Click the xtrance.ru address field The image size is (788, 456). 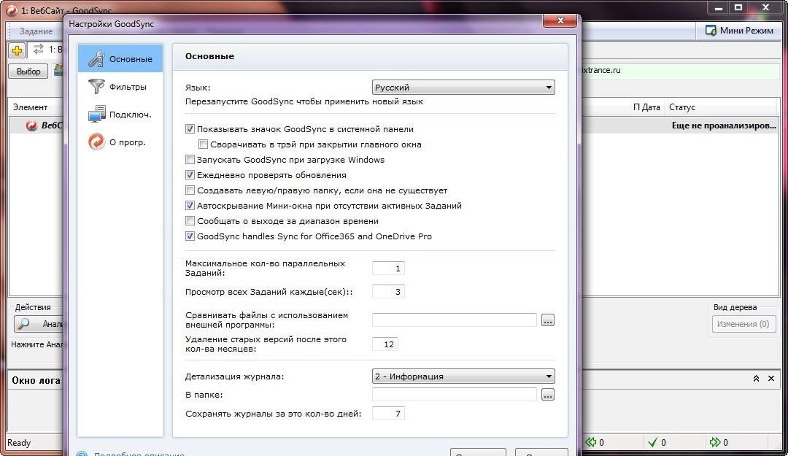681,70
